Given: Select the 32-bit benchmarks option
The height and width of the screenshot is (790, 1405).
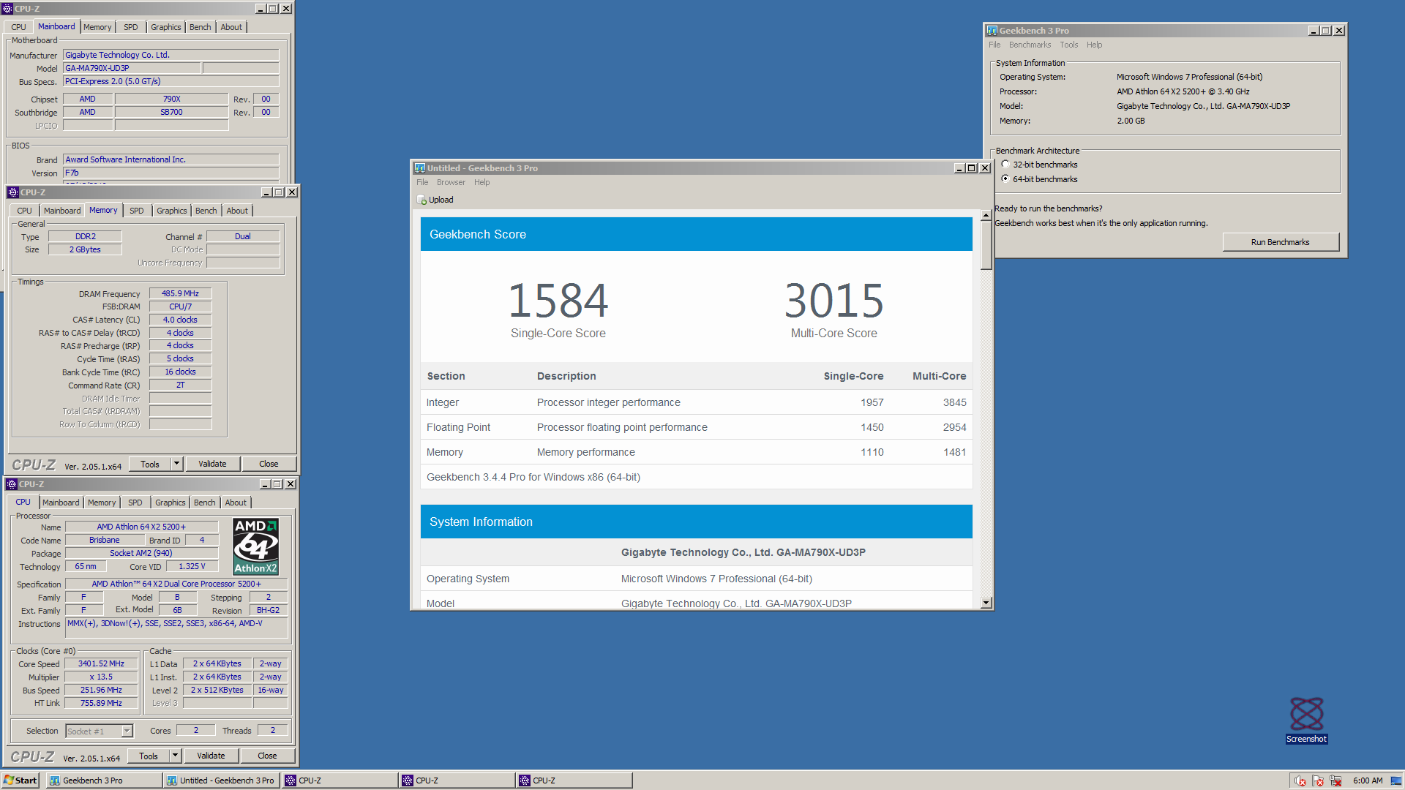Looking at the screenshot, I should coord(1005,165).
